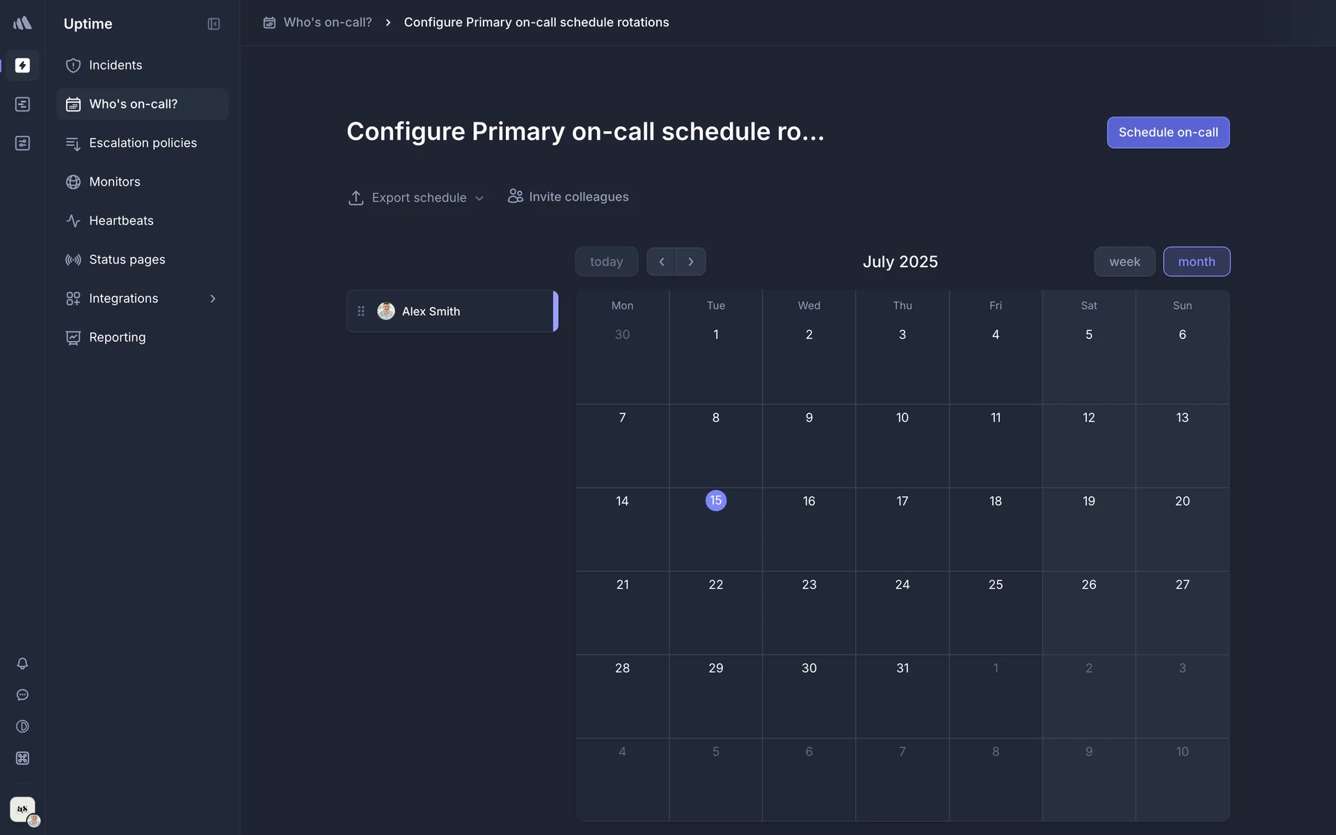Switch calendar to month view
This screenshot has height=835, width=1336.
1196,262
